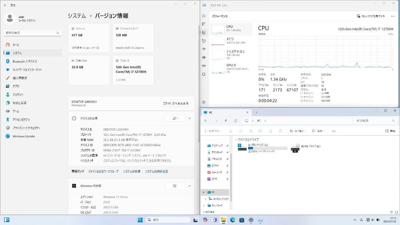Open the App history page in Task Manager

pos(203,41)
